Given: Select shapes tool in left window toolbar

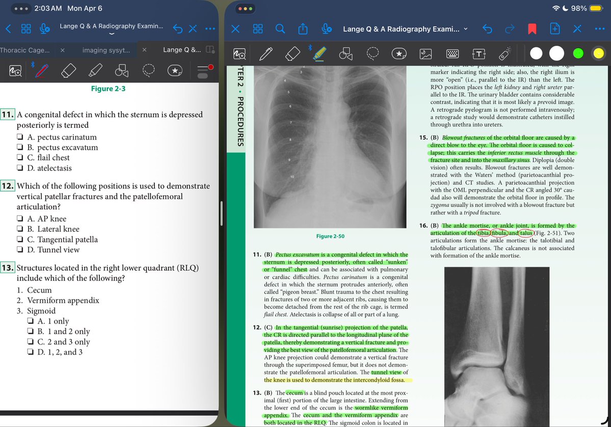Looking at the screenshot, I should click(122, 70).
